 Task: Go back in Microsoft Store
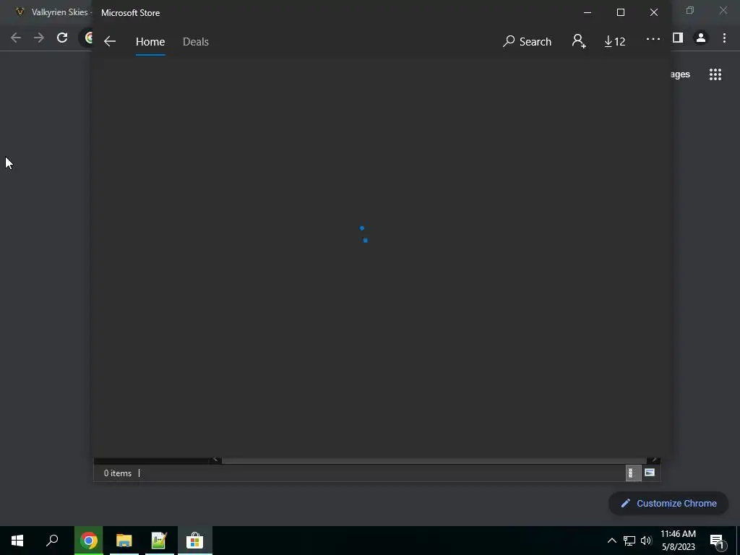tap(110, 41)
